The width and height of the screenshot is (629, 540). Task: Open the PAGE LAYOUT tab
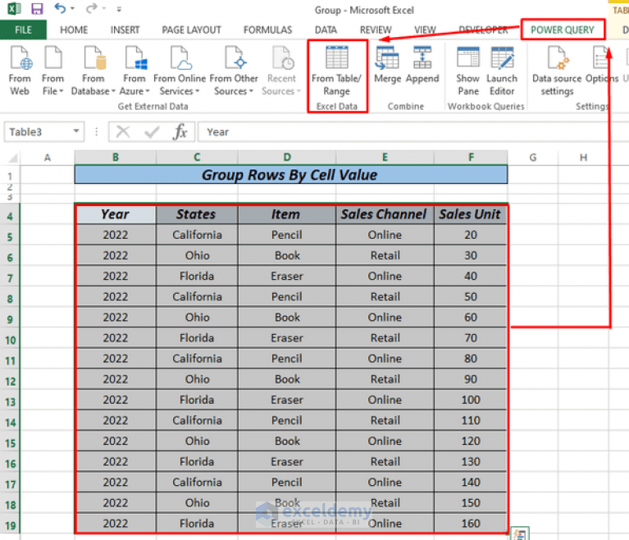[191, 30]
